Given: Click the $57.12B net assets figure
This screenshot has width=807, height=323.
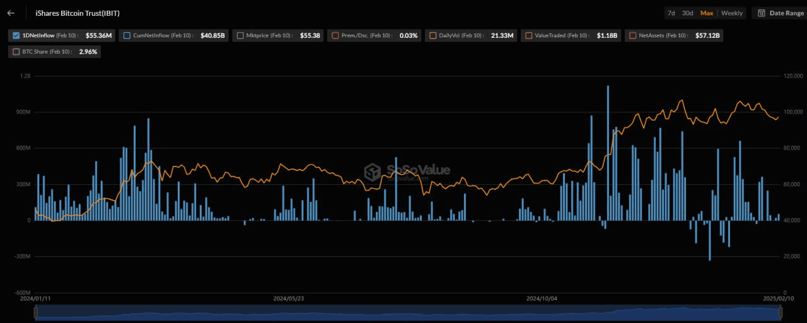Looking at the screenshot, I should 707,35.
